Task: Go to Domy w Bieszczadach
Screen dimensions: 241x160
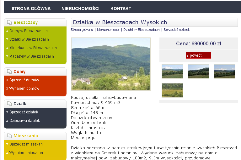Action: pyautogui.click(x=29, y=31)
